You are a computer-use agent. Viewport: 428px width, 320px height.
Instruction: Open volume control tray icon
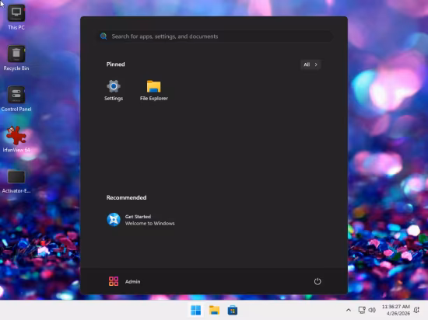pos(372,310)
